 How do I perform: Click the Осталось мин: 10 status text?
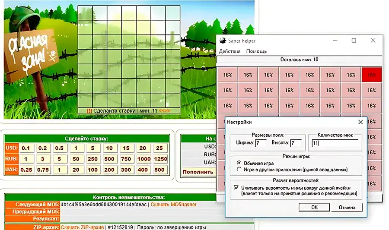coord(299,60)
